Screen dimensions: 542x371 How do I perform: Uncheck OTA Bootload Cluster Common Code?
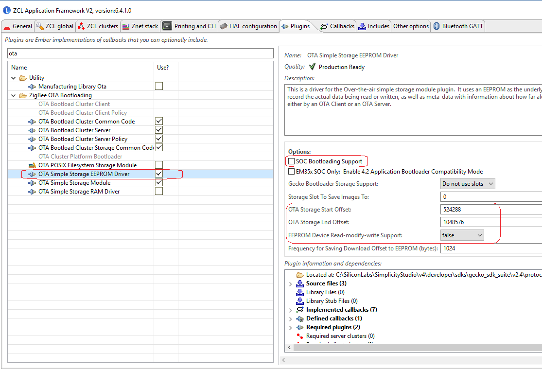click(x=159, y=122)
